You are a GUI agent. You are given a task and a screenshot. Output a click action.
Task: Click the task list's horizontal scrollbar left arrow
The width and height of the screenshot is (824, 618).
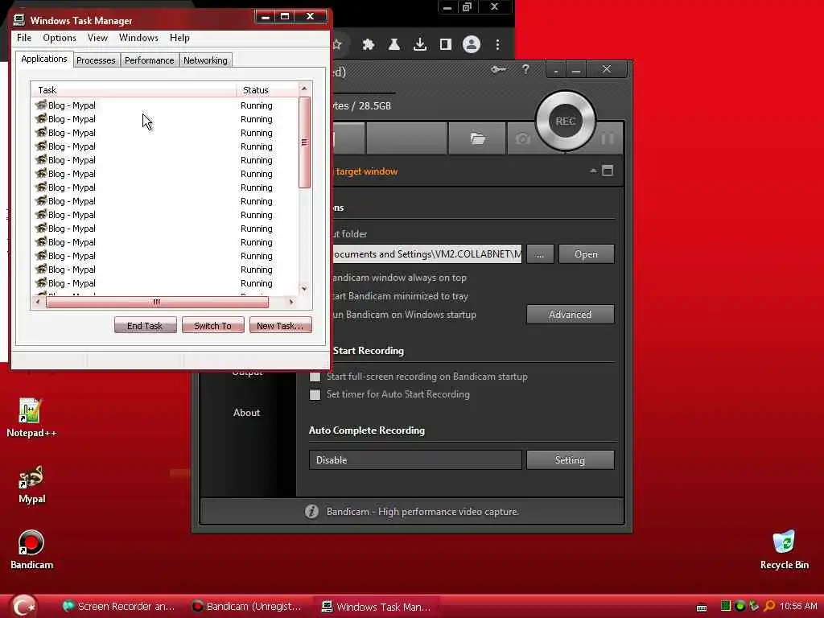[x=37, y=302]
